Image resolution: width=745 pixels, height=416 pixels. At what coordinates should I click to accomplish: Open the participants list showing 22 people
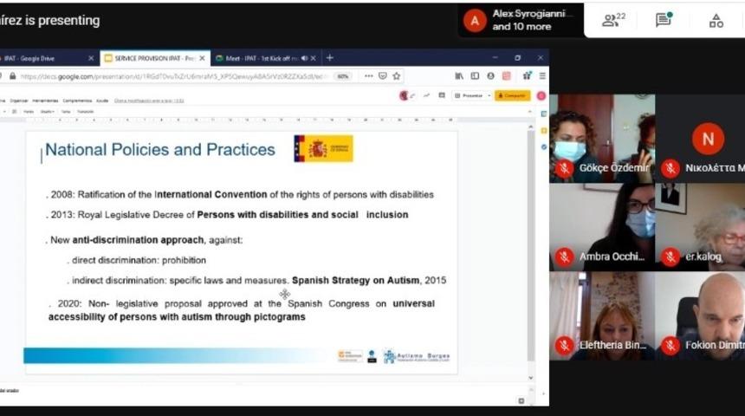614,20
